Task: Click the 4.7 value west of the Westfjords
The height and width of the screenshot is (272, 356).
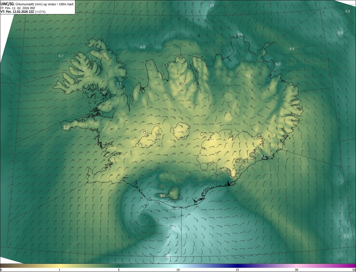Action: point(61,56)
